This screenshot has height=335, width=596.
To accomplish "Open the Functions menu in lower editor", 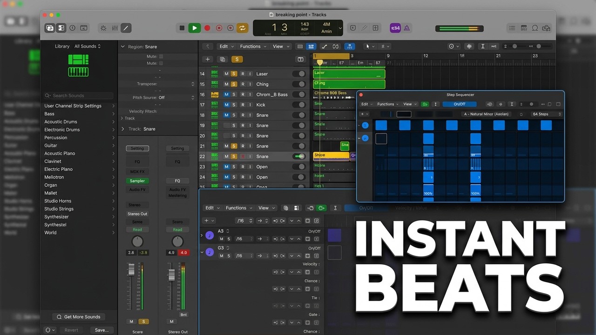I will 238,208.
